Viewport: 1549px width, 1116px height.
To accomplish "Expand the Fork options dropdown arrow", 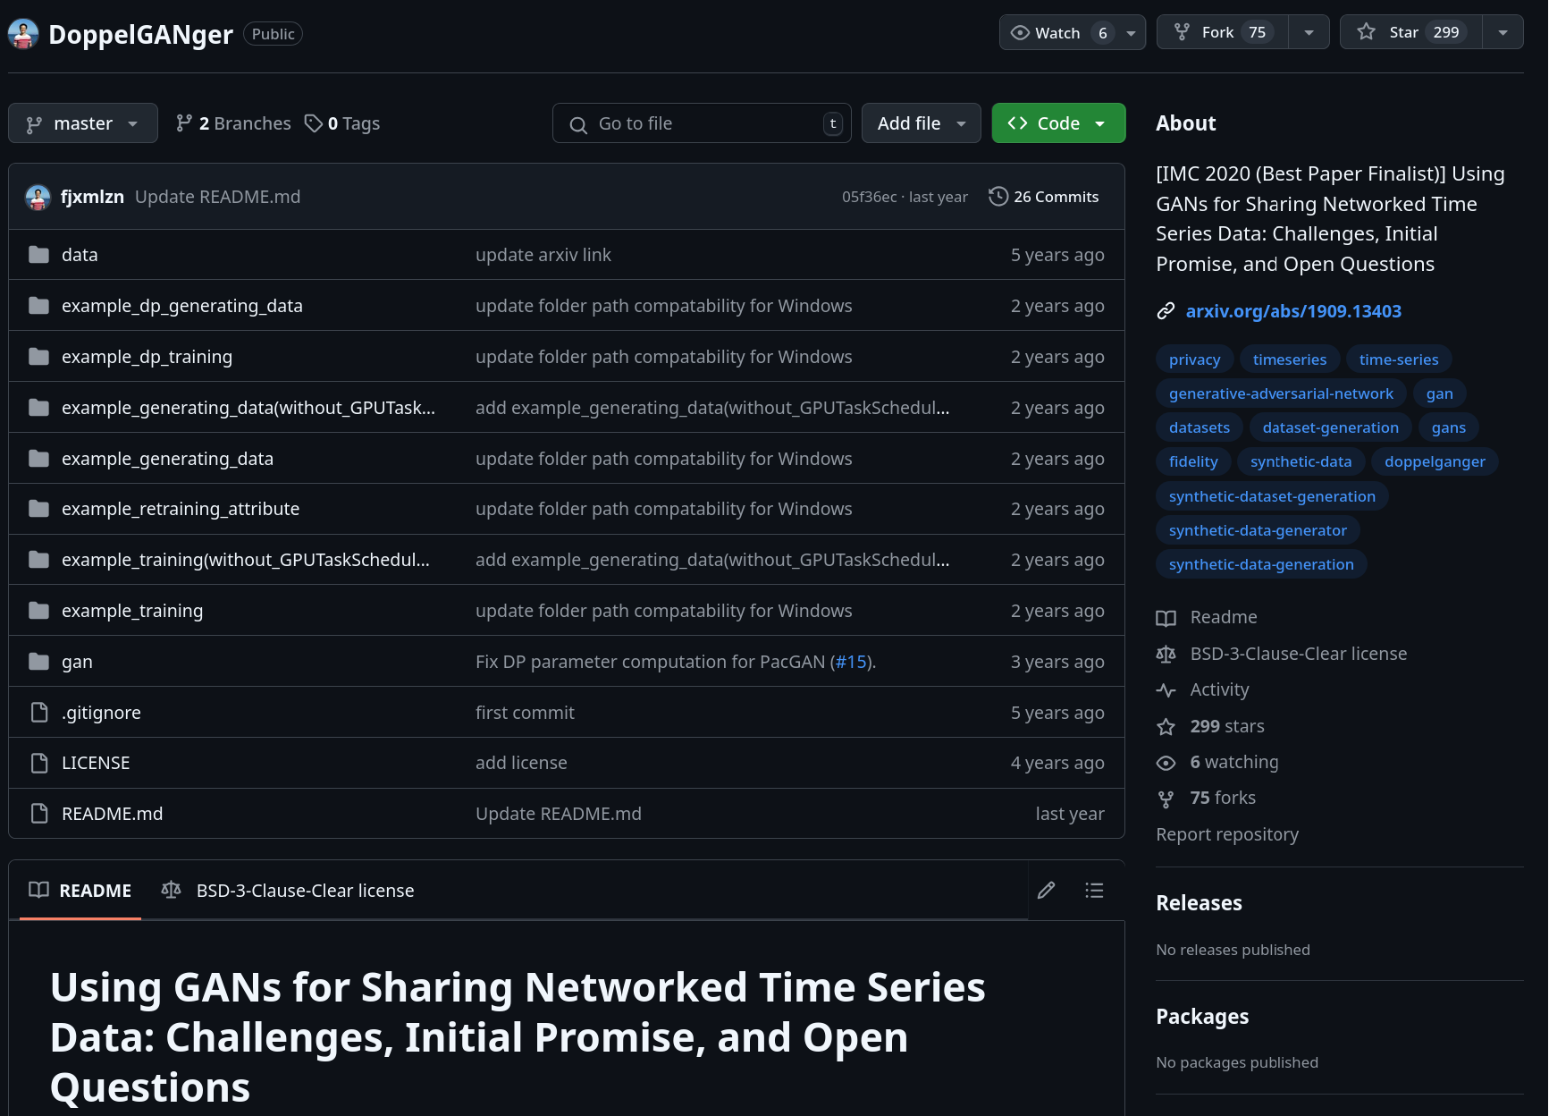I will (1309, 33).
